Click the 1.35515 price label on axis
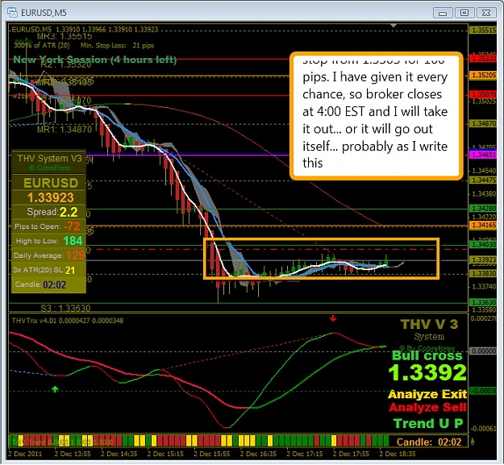Image resolution: width=504 pixels, height=465 pixels. pyautogui.click(x=483, y=30)
